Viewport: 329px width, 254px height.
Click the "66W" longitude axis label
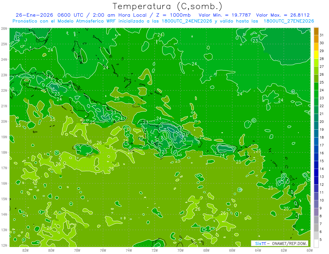tap(232, 250)
